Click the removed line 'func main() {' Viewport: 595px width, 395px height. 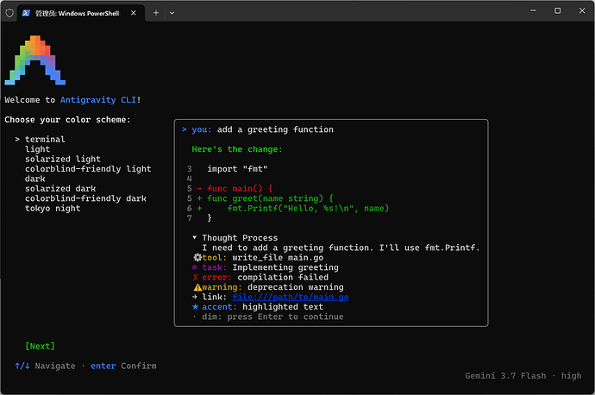pos(240,189)
